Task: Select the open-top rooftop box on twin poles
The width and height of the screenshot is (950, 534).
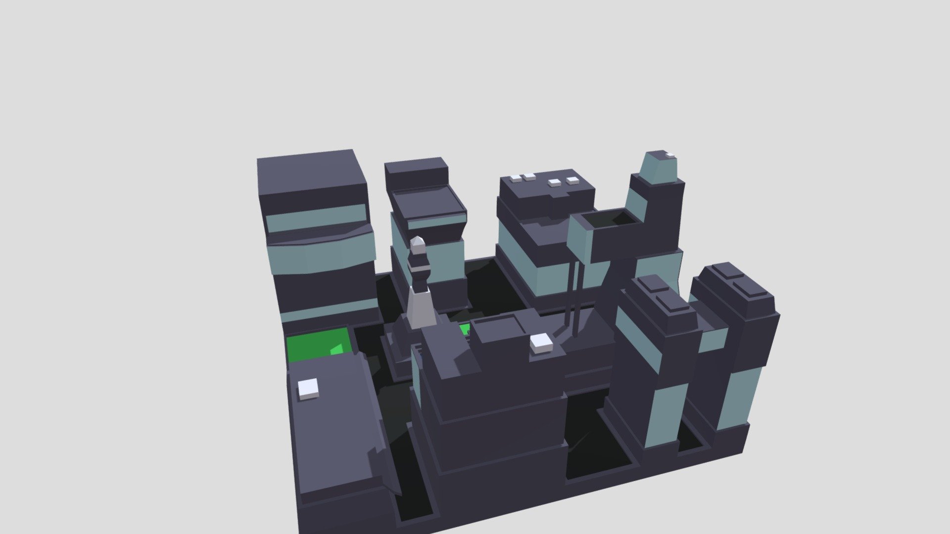Action: (x=606, y=235)
